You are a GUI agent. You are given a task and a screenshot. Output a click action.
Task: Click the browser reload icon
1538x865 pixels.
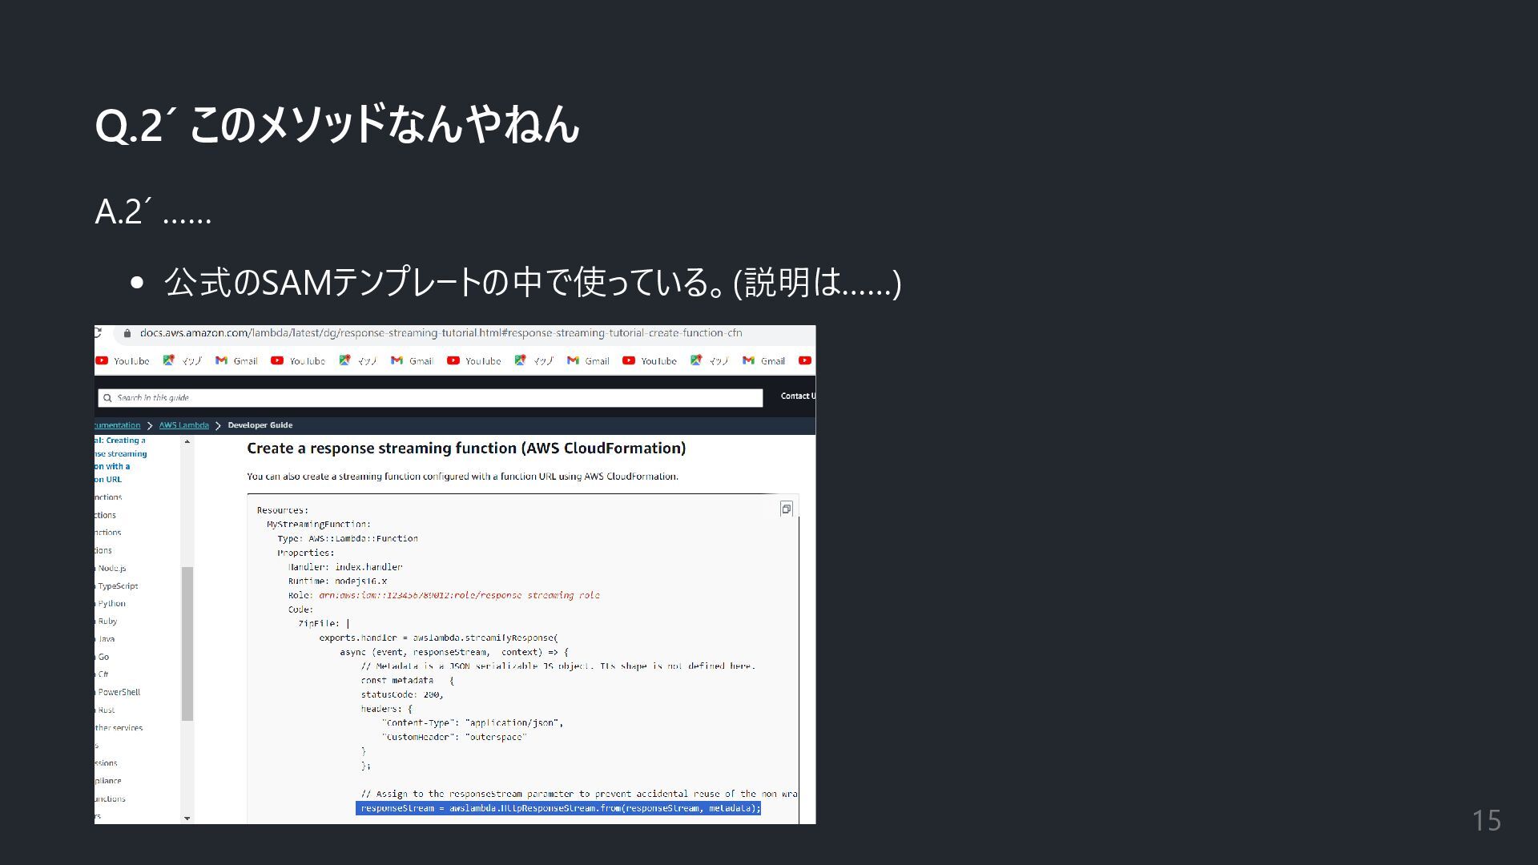(x=98, y=333)
